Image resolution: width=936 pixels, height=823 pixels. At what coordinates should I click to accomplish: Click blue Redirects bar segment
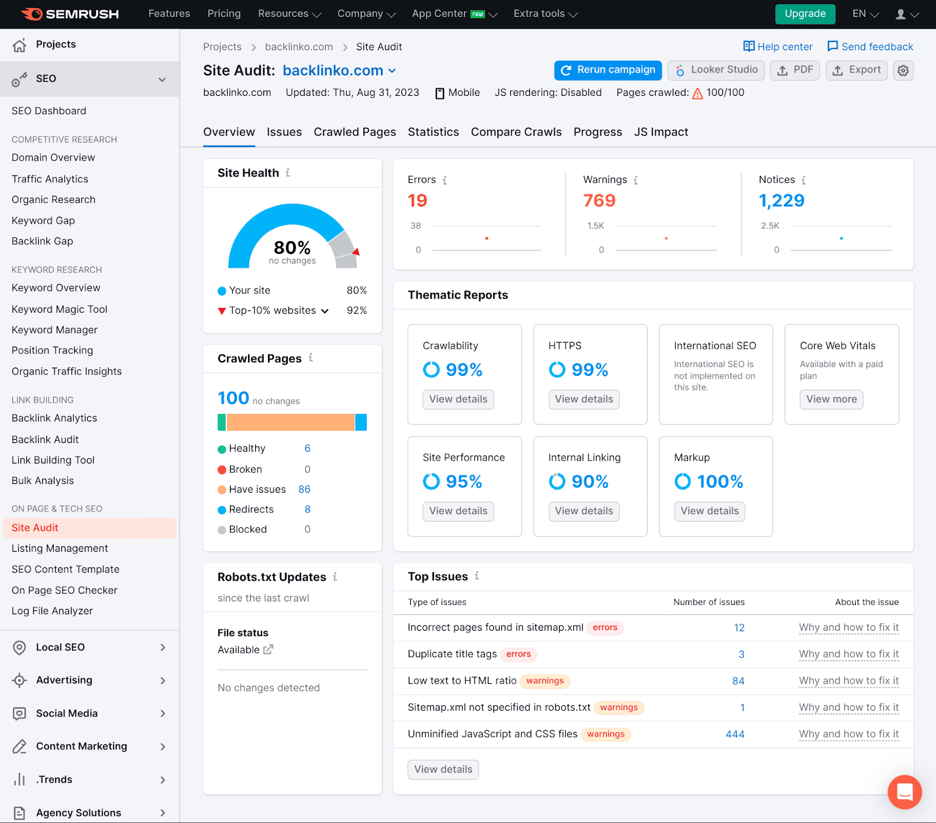click(361, 422)
